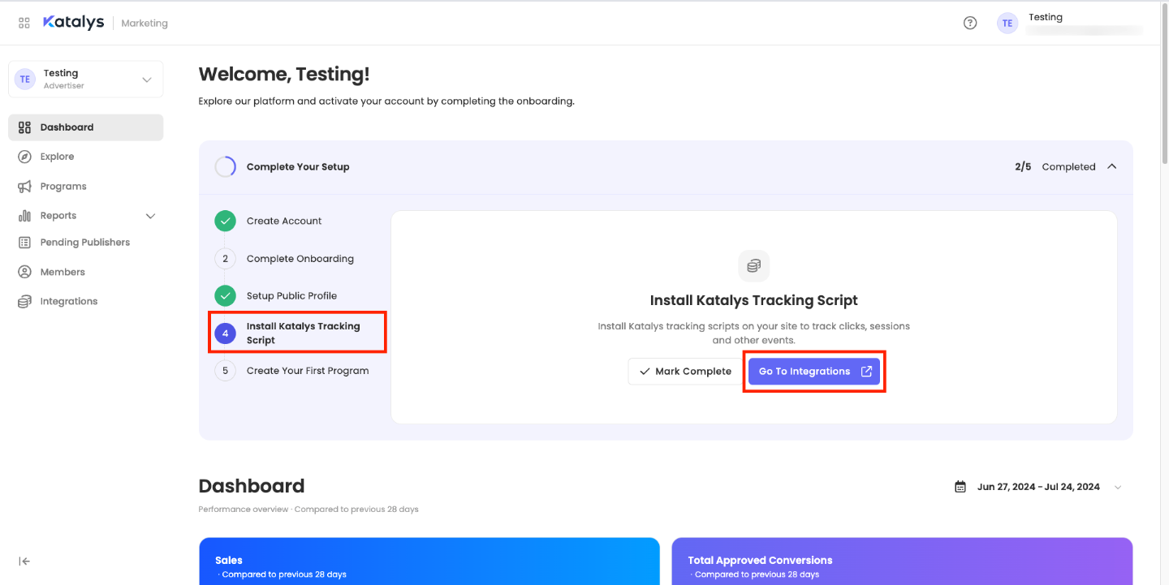Open Explore in the sidebar
Image resolution: width=1169 pixels, height=585 pixels.
[85, 157]
